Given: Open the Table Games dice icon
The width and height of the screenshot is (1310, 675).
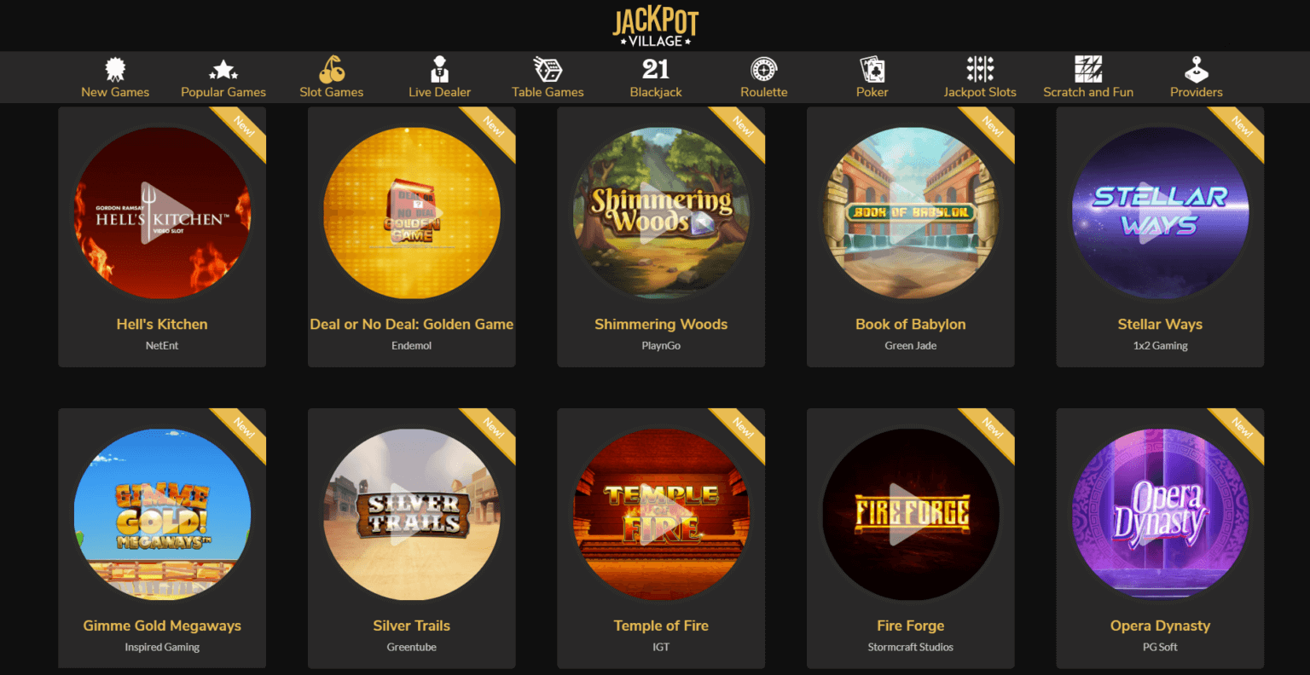Looking at the screenshot, I should click(x=548, y=69).
